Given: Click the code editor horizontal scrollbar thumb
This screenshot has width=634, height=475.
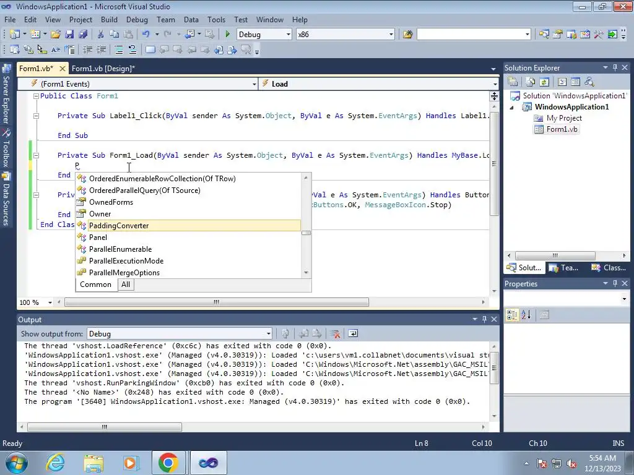Looking at the screenshot, I should click(x=217, y=302).
